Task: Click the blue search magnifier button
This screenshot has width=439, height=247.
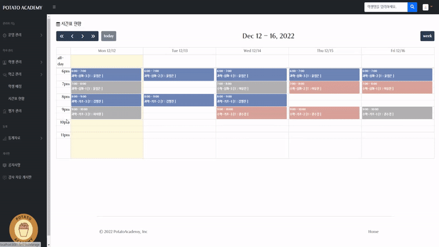Action: (x=412, y=7)
